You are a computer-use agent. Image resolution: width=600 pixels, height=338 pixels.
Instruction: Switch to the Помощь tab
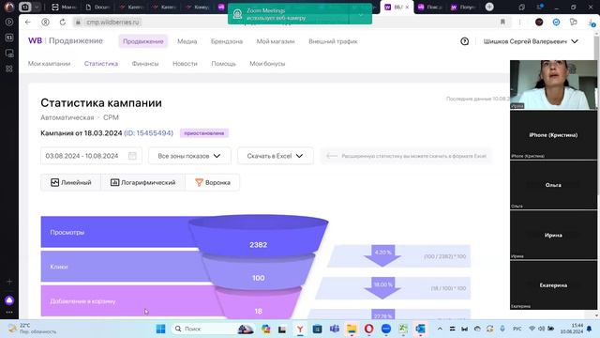click(223, 64)
